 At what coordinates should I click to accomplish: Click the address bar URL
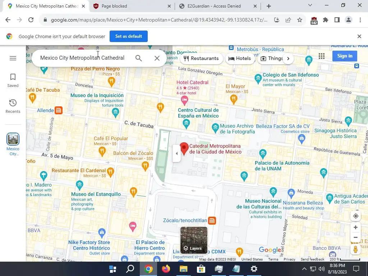(159, 20)
